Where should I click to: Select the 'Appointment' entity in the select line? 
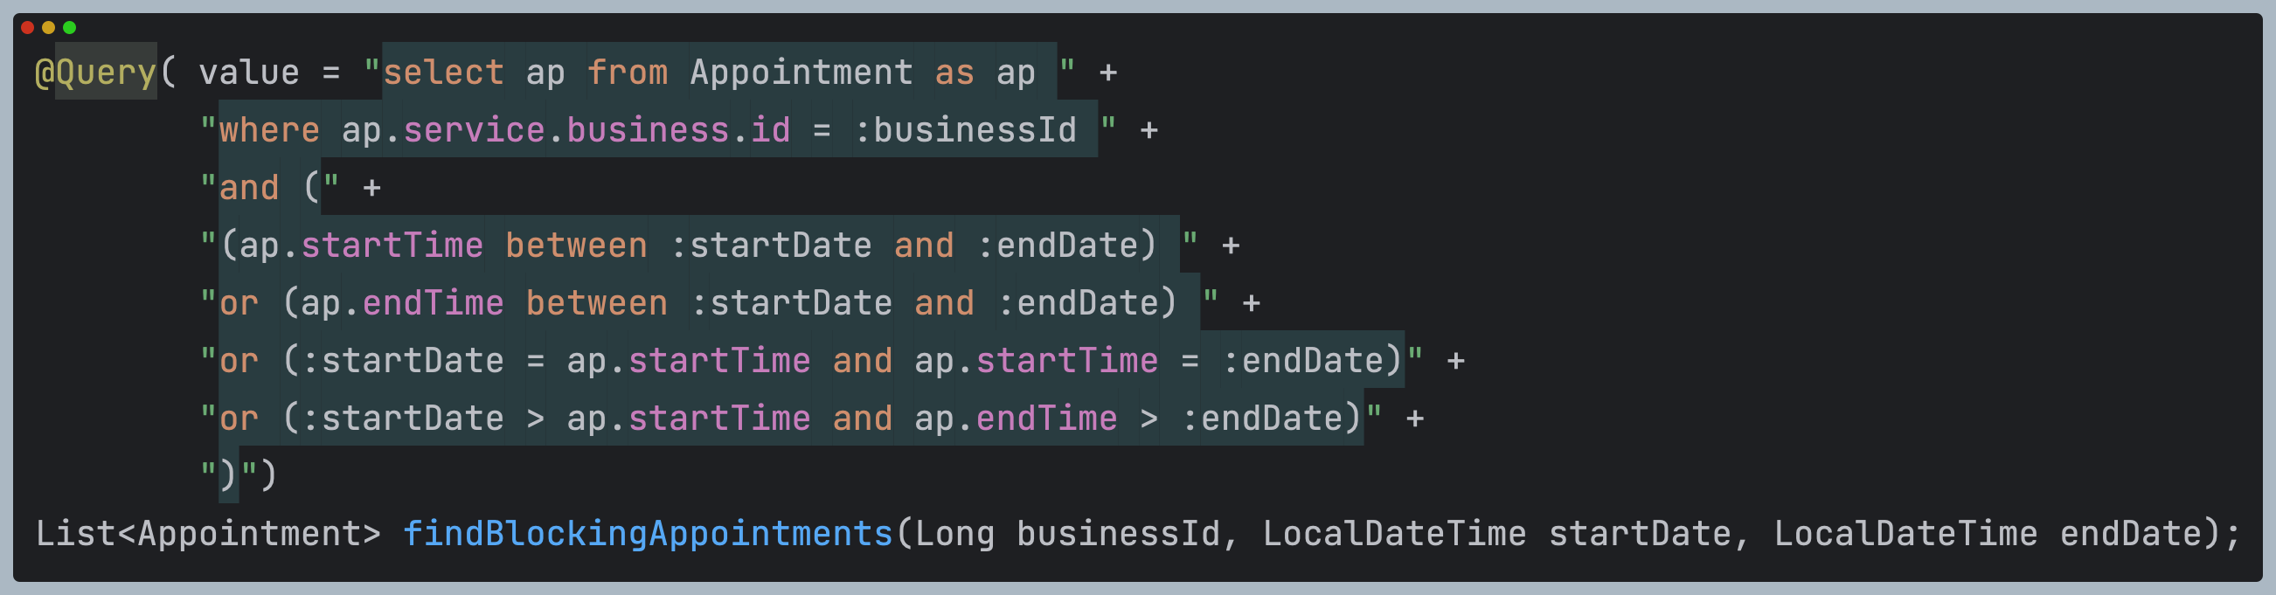coord(801,73)
